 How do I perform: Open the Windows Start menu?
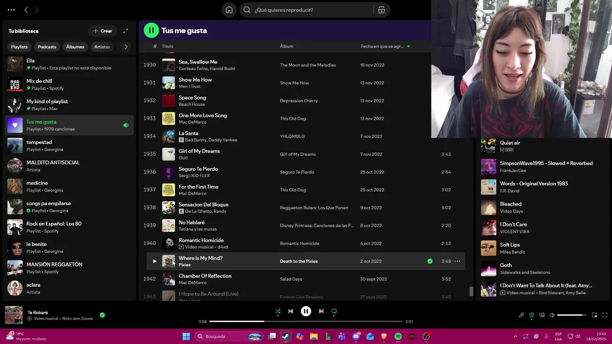[186, 336]
